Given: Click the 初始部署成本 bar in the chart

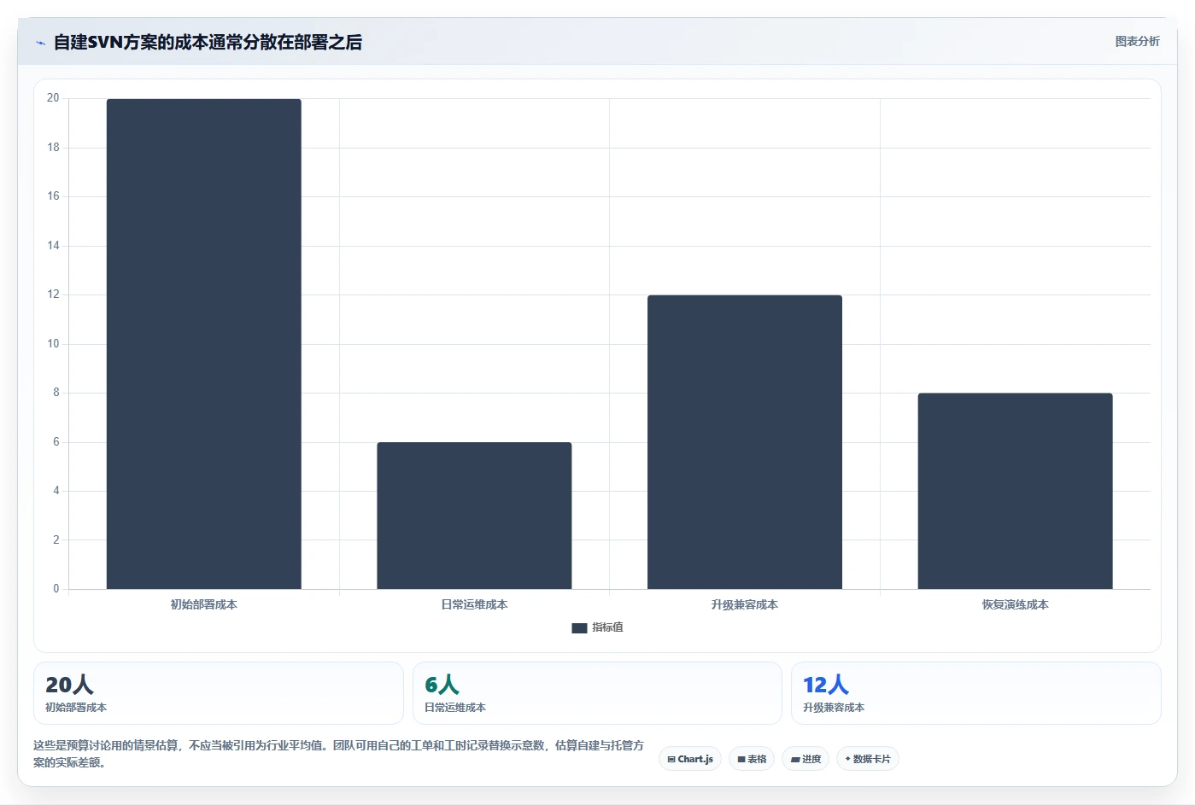Looking at the screenshot, I should [x=203, y=344].
